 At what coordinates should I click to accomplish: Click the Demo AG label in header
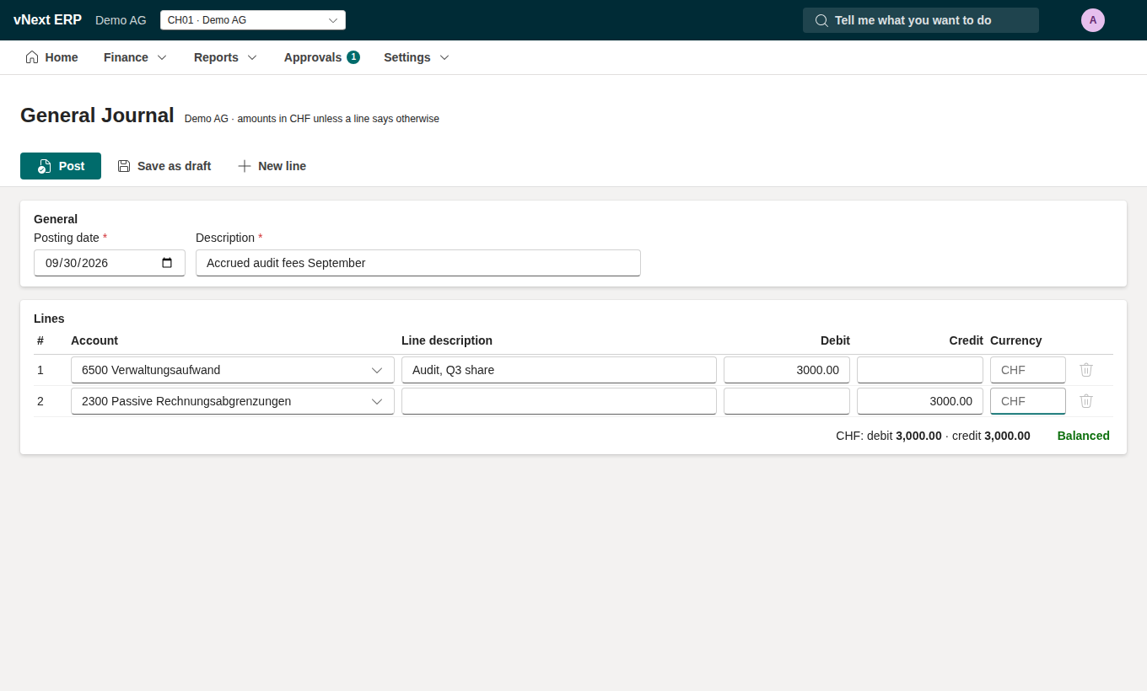coord(121,20)
